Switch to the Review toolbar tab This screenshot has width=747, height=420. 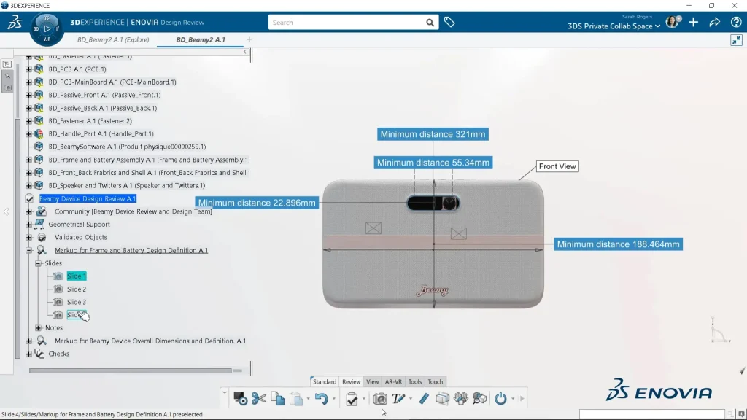click(x=352, y=381)
